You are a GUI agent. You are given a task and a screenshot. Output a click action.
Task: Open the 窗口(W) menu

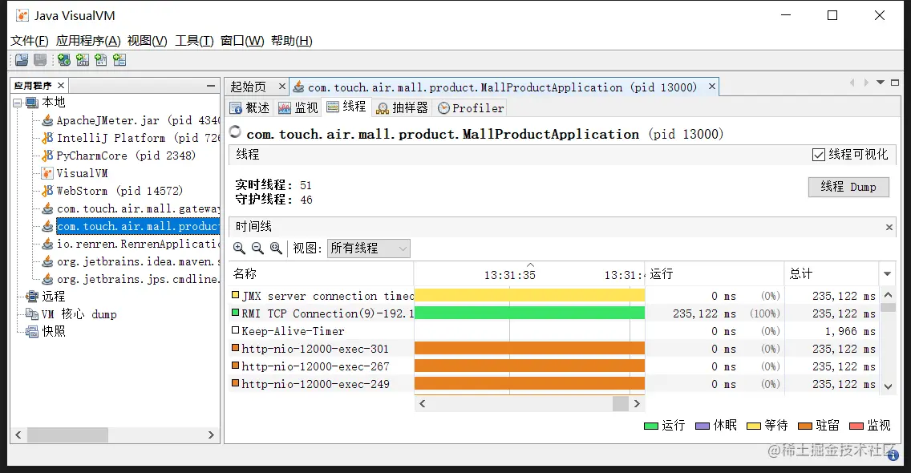(242, 41)
